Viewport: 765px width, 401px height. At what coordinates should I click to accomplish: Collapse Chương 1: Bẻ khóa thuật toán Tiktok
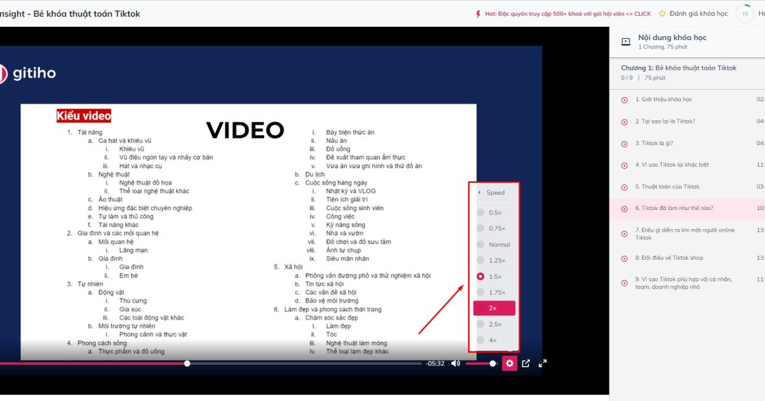[x=678, y=68]
